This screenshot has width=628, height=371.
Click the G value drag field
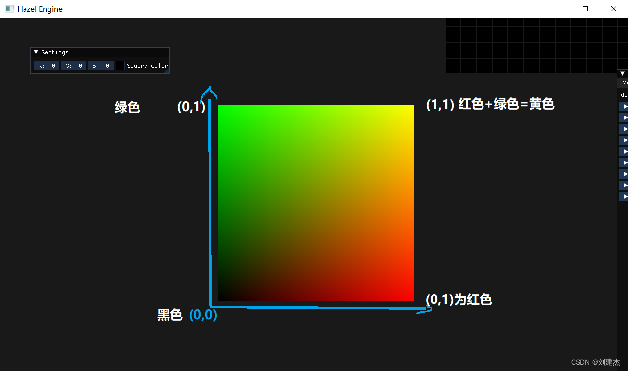[x=73, y=65]
